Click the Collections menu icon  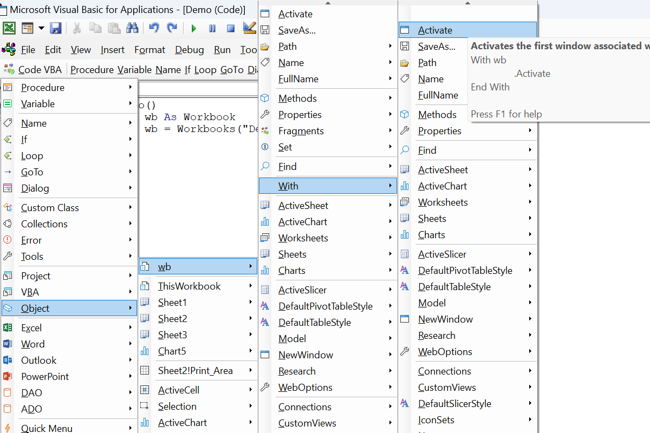[8, 224]
